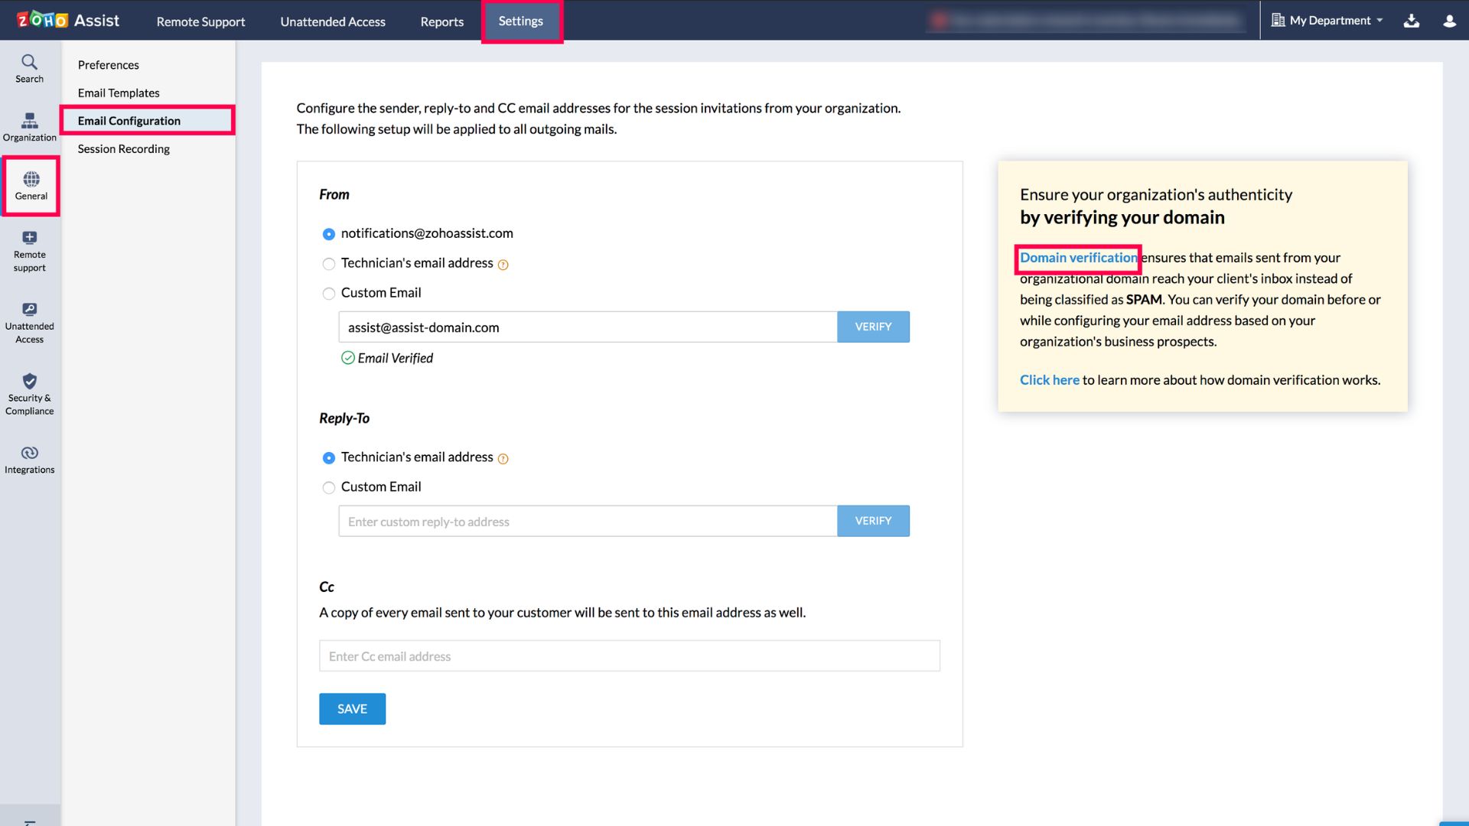
Task: Select notifications@zohoassist.com radio button
Action: tap(328, 233)
